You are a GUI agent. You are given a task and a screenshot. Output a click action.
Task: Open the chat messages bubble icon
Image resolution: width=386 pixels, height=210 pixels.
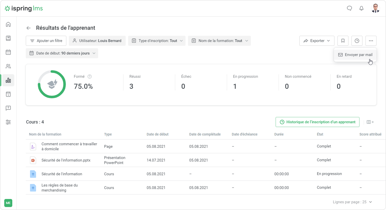pyautogui.click(x=349, y=8)
